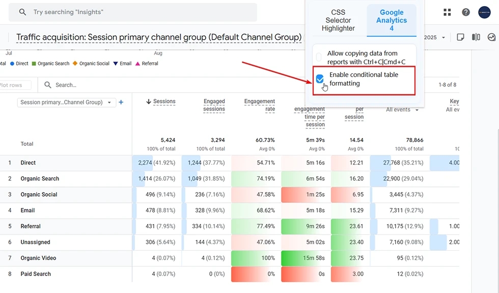The width and height of the screenshot is (499, 293).
Task: Open the Google apps grid icon
Action: pos(447,12)
